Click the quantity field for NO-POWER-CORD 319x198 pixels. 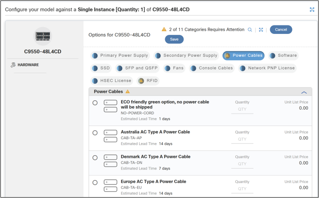click(242, 109)
